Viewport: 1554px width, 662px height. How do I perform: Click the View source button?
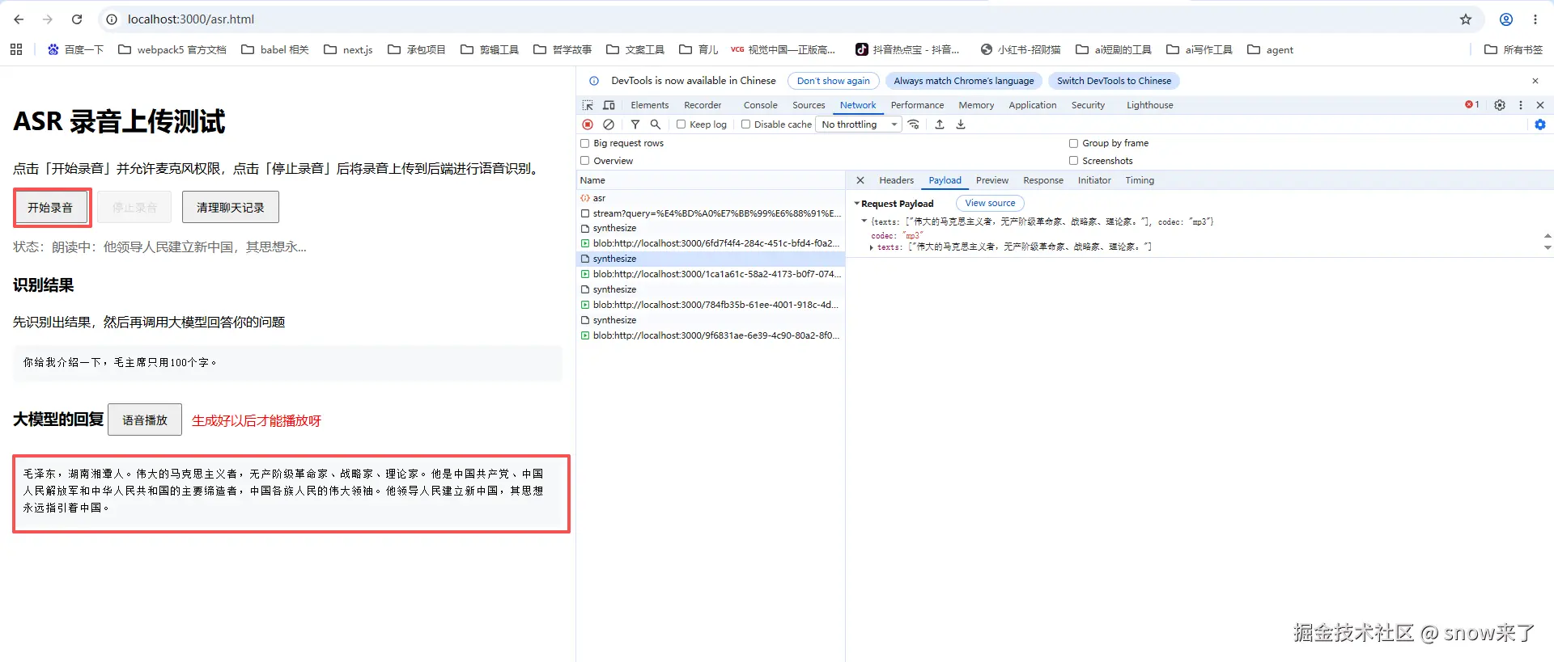(990, 203)
